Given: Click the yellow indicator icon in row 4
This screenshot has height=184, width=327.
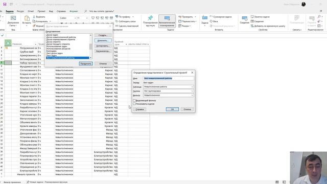Looking at the screenshot, I should pos(7,48).
